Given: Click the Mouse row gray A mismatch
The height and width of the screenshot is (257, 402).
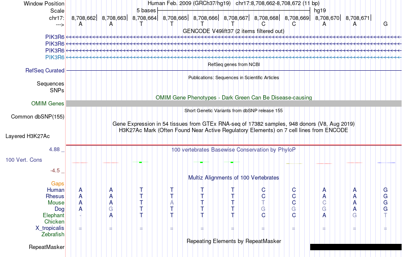Looking at the screenshot, I should coord(171,203).
